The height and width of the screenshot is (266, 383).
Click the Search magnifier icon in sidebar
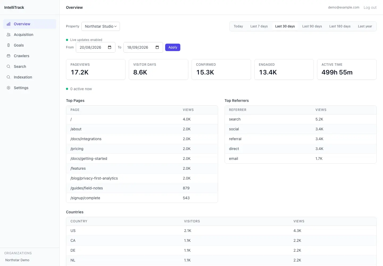click(x=9, y=66)
